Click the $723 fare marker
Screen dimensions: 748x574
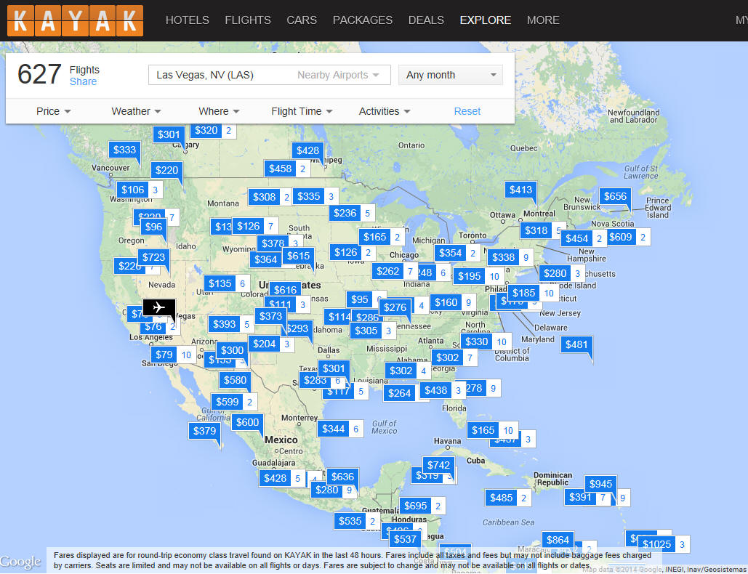tap(153, 257)
